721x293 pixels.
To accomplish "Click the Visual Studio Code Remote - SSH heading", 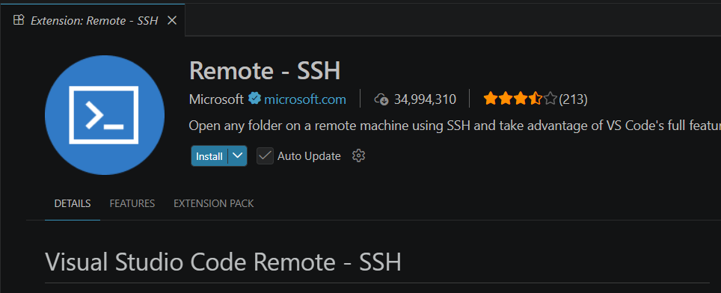I will [x=223, y=262].
